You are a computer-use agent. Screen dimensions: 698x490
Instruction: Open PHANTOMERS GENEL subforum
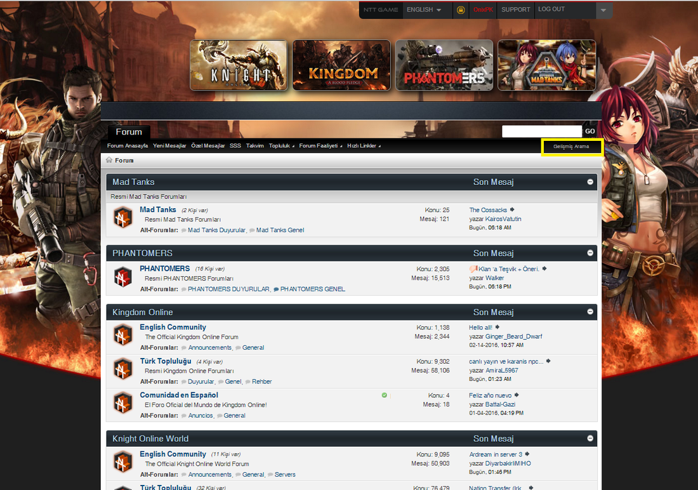[x=312, y=289]
